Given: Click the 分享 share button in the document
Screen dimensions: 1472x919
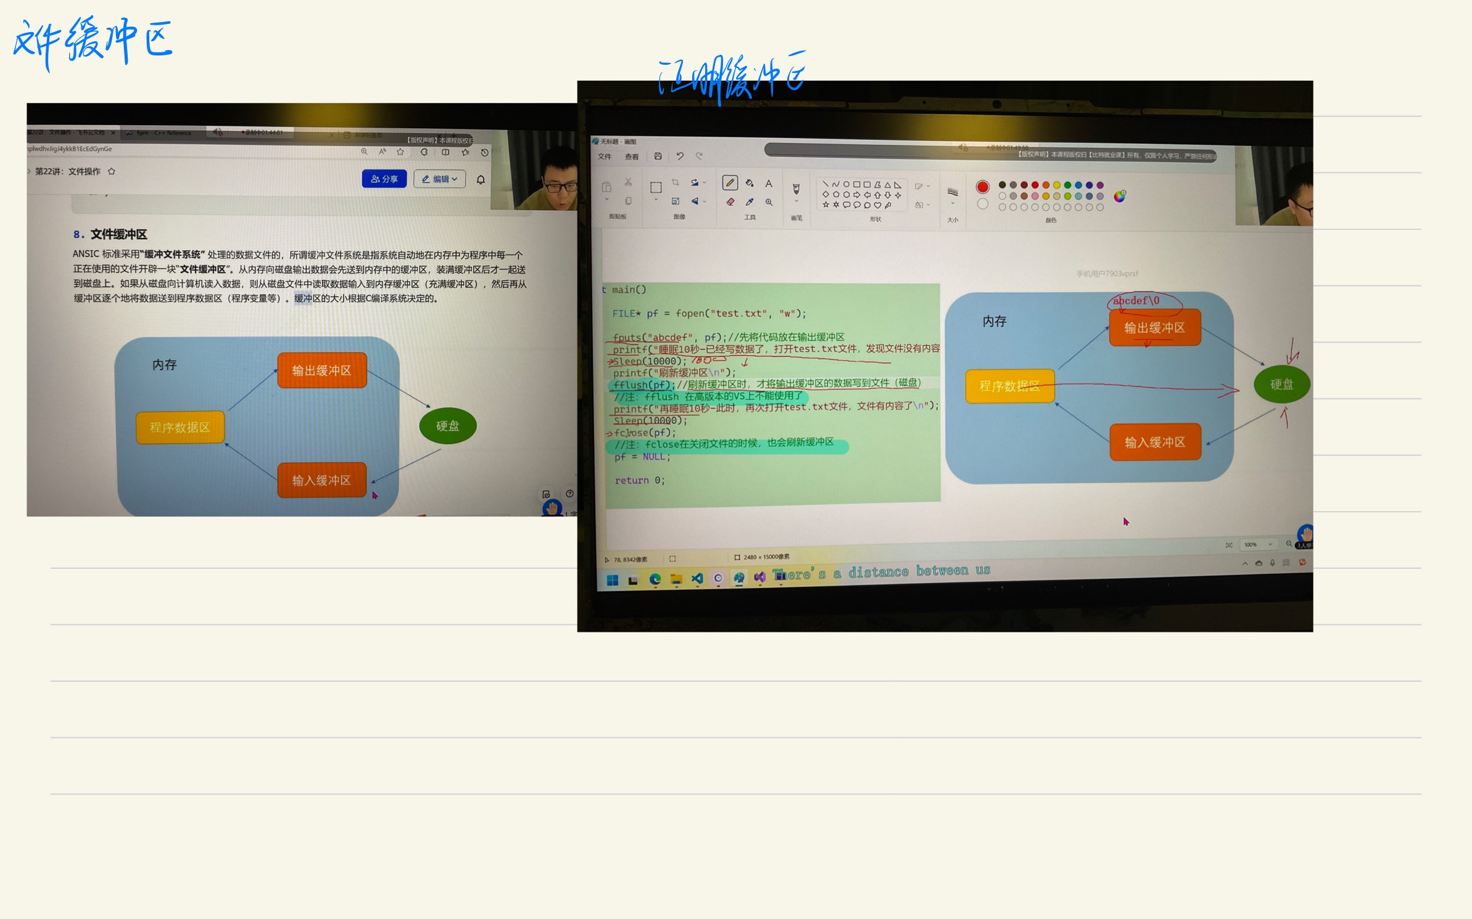Looking at the screenshot, I should tap(384, 179).
